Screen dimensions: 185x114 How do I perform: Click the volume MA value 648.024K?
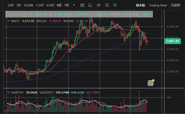tap(78, 92)
